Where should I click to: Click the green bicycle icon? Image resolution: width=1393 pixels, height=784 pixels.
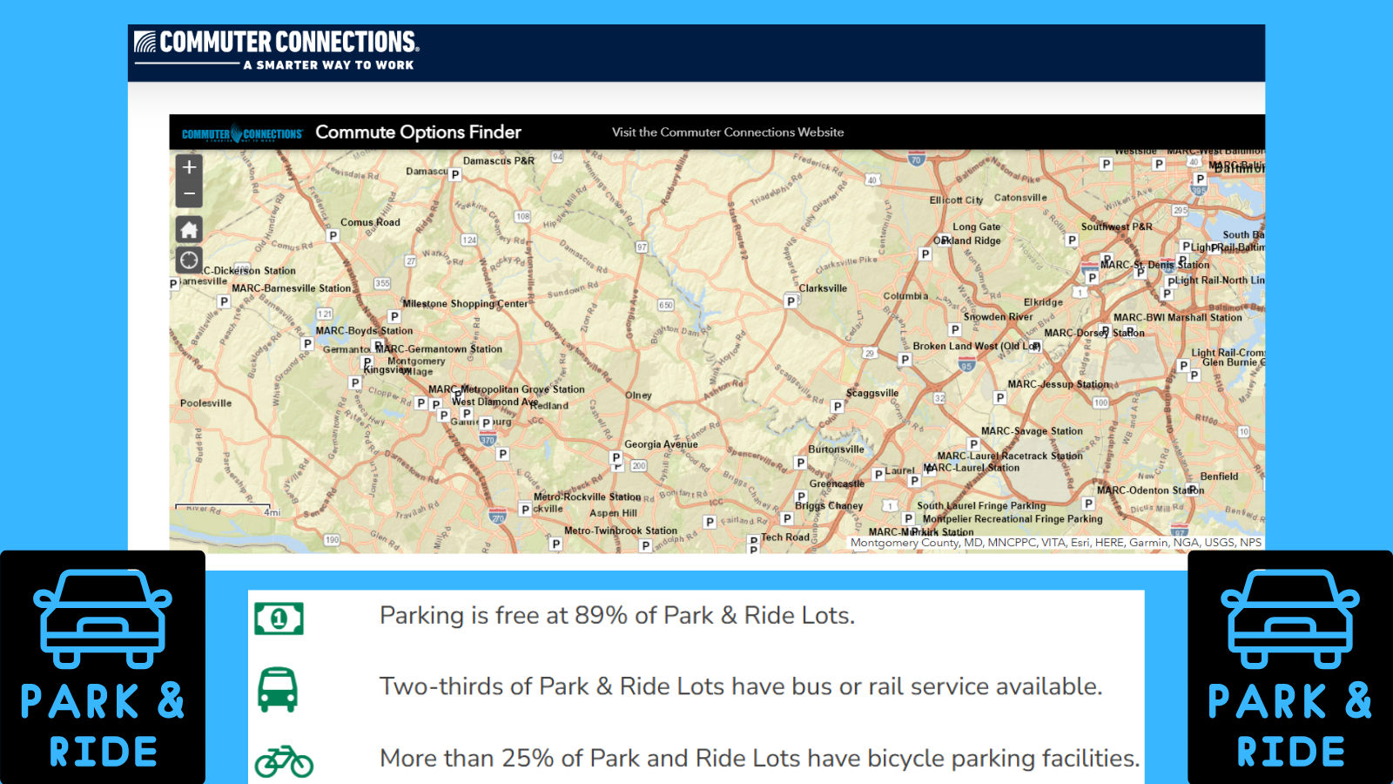pos(284,761)
